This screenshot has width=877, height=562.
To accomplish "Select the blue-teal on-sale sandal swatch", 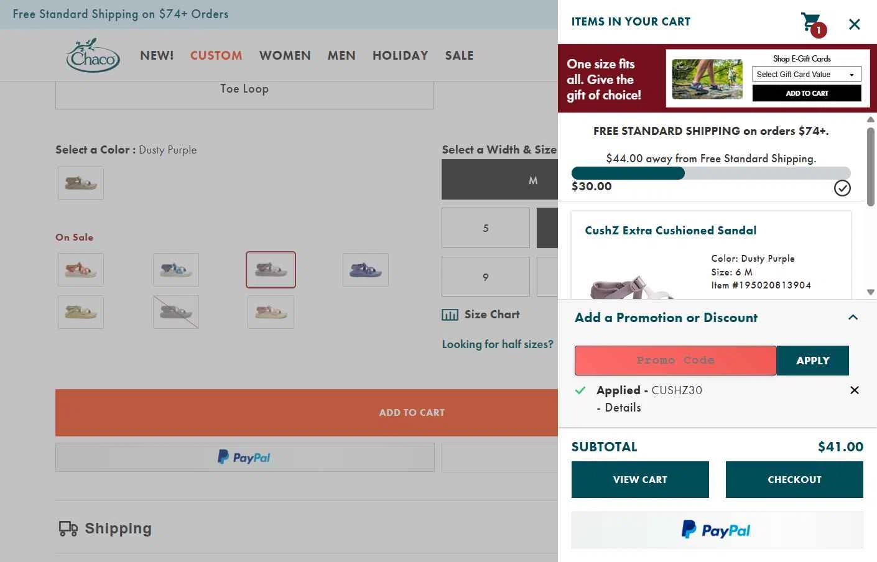I will 176,270.
